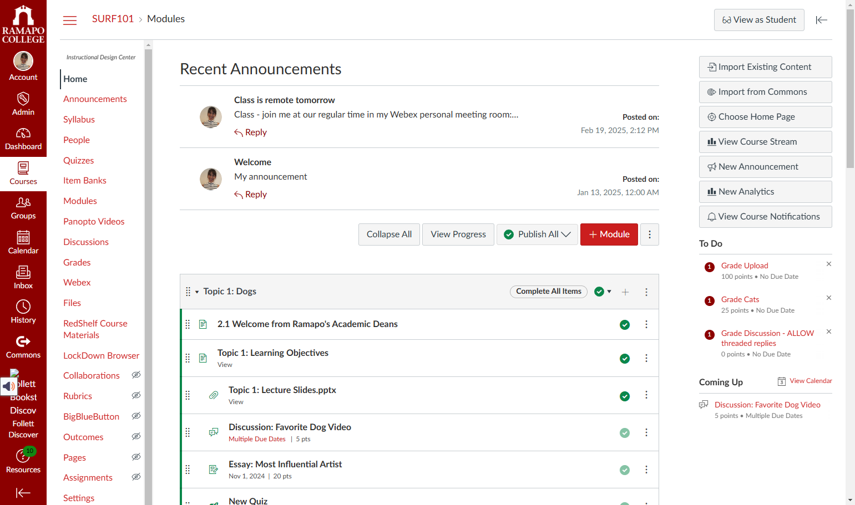Open the Account profile in global navigation
Screen dimensions: 855x505
pyautogui.click(x=23, y=67)
